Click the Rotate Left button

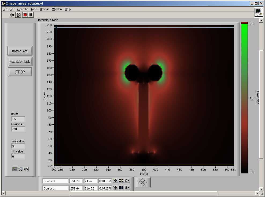coord(20,51)
